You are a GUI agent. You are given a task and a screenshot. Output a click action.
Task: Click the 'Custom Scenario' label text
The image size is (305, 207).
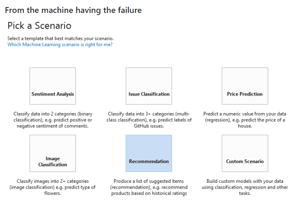point(245,162)
